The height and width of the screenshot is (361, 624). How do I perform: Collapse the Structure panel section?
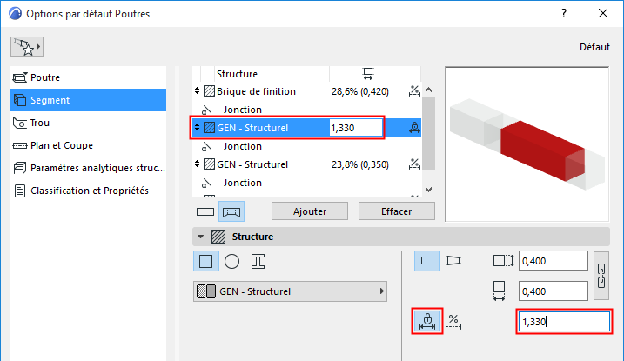point(202,237)
